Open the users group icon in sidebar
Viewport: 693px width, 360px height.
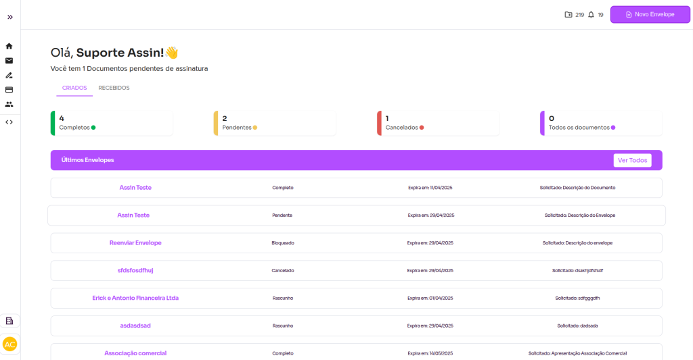(9, 104)
